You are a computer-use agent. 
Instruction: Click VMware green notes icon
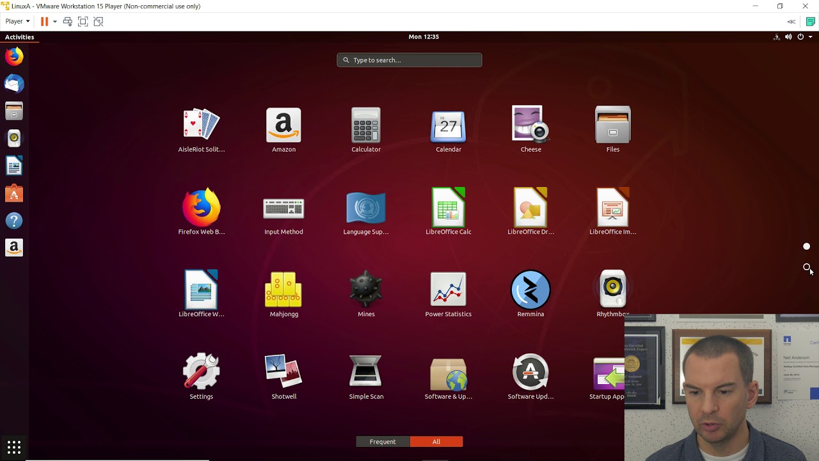pos(811,21)
